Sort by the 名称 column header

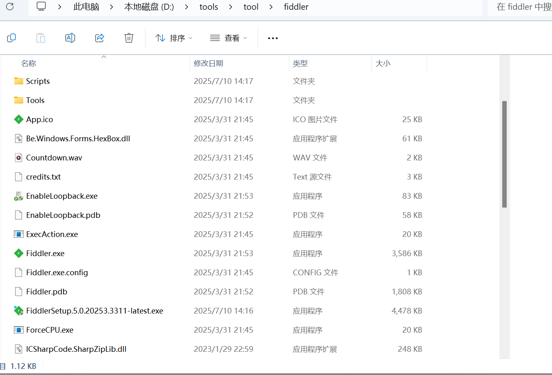point(29,64)
